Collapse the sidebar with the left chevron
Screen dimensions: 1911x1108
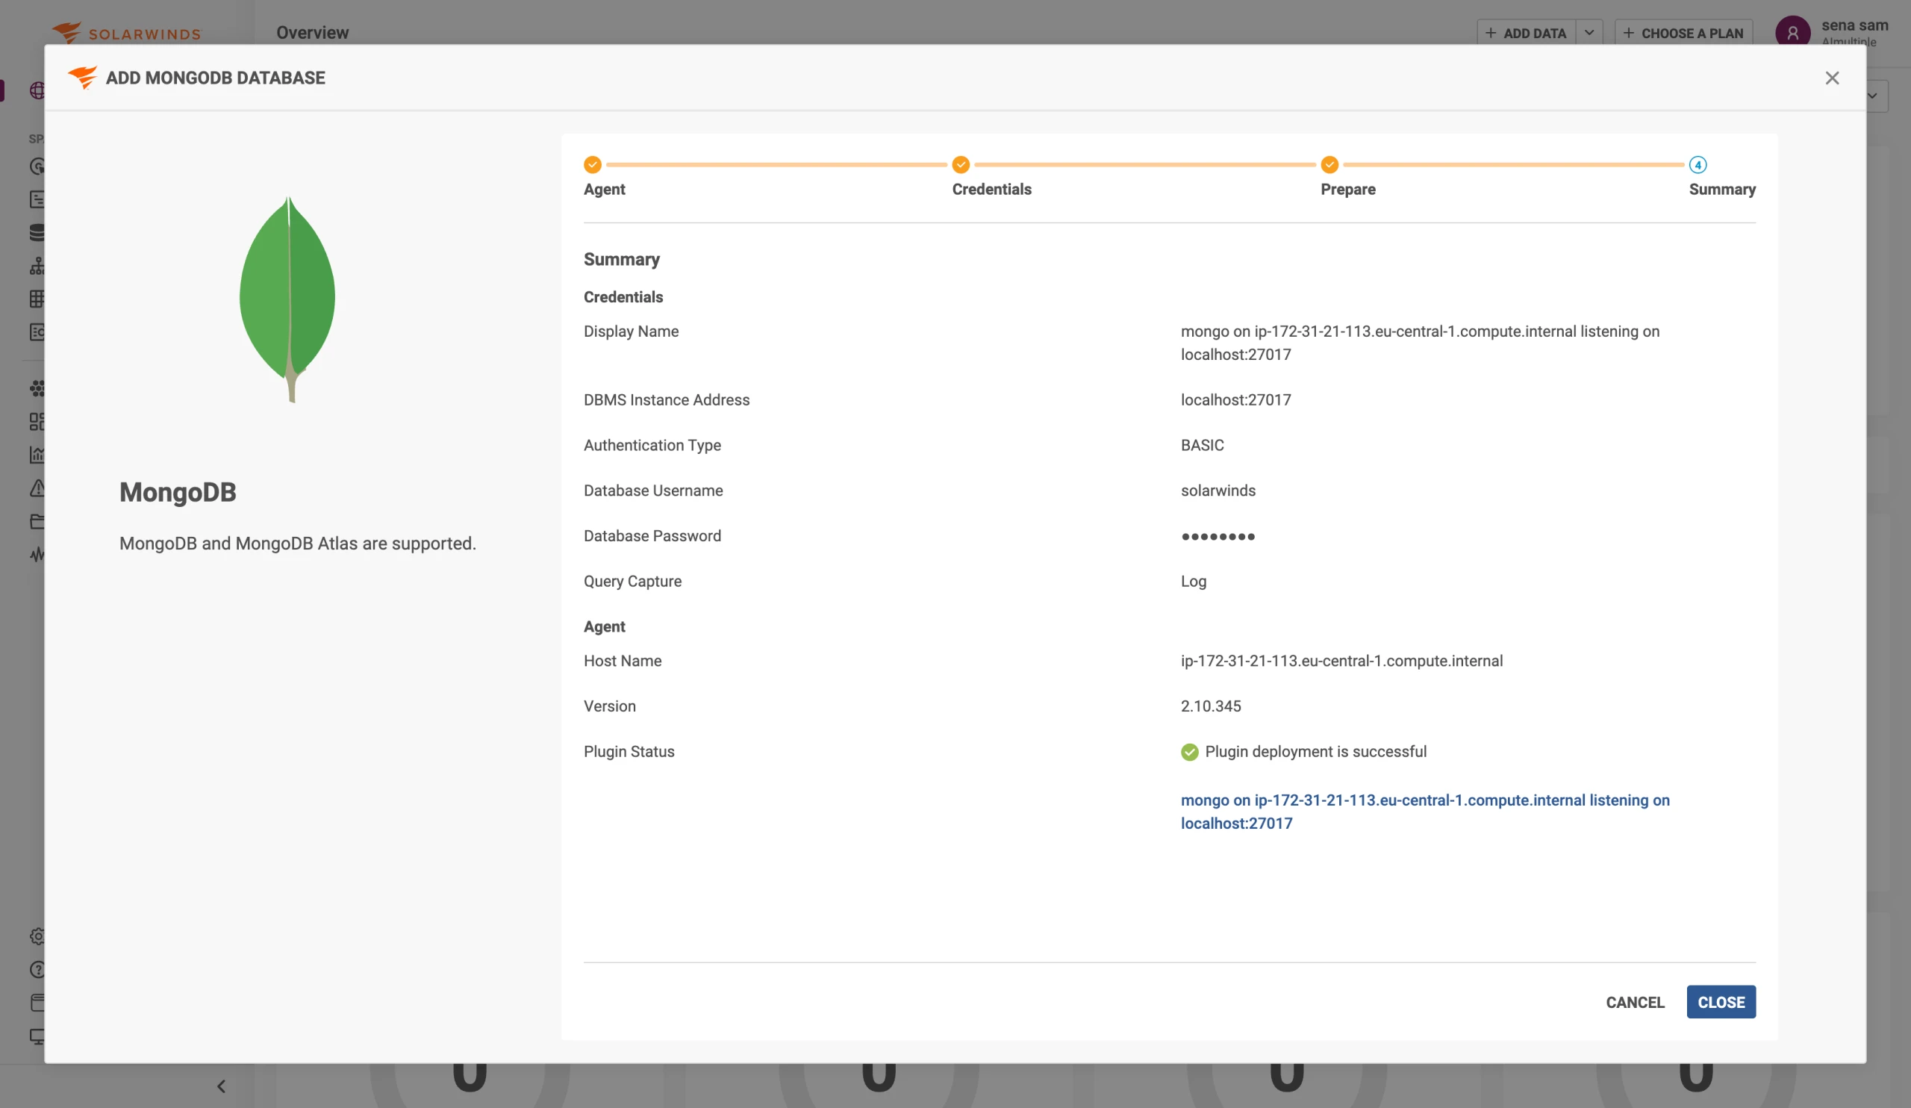point(221,1086)
